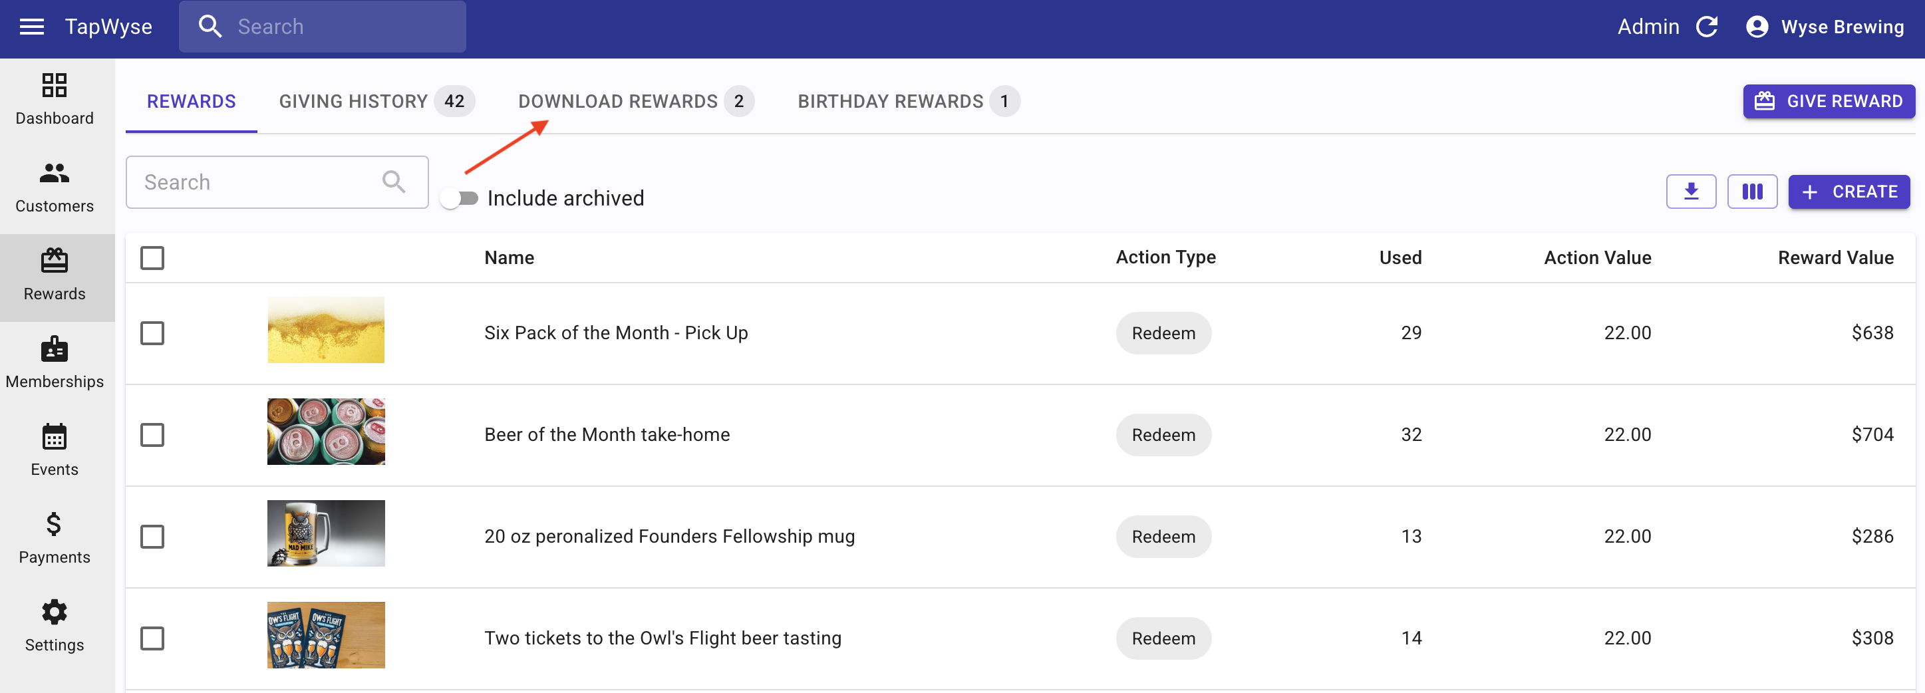Enable the Include archived toggle
Image resolution: width=1925 pixels, height=693 pixels.
click(x=459, y=199)
